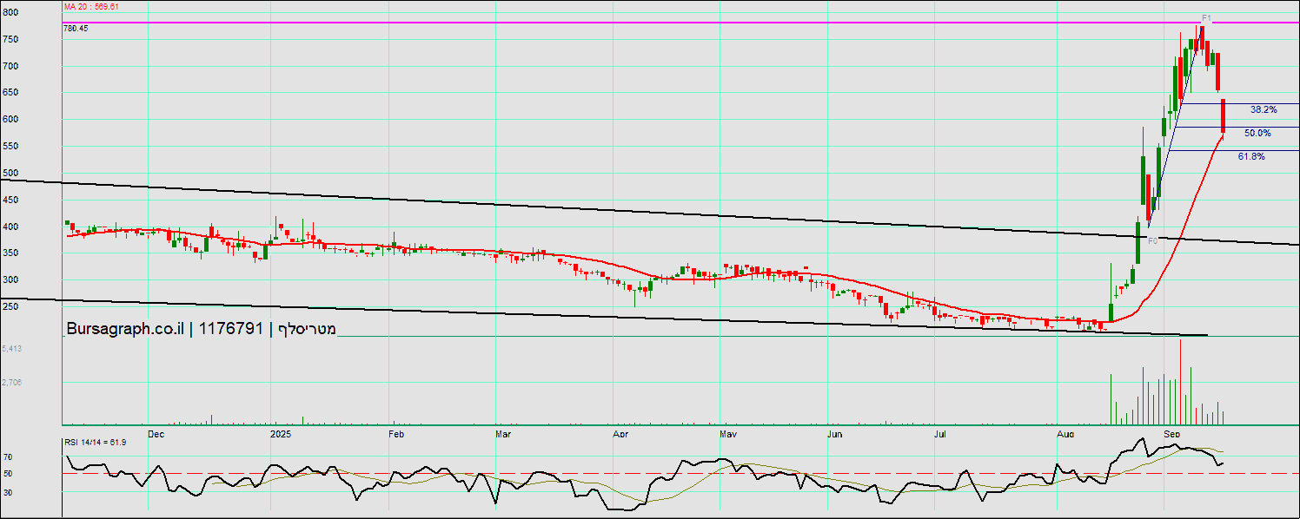This screenshot has width=1300, height=519.
Task: Click the MA 20 indicator label
Action: coord(91,6)
